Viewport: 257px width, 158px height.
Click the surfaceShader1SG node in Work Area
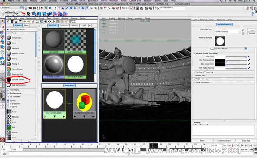[84, 104]
